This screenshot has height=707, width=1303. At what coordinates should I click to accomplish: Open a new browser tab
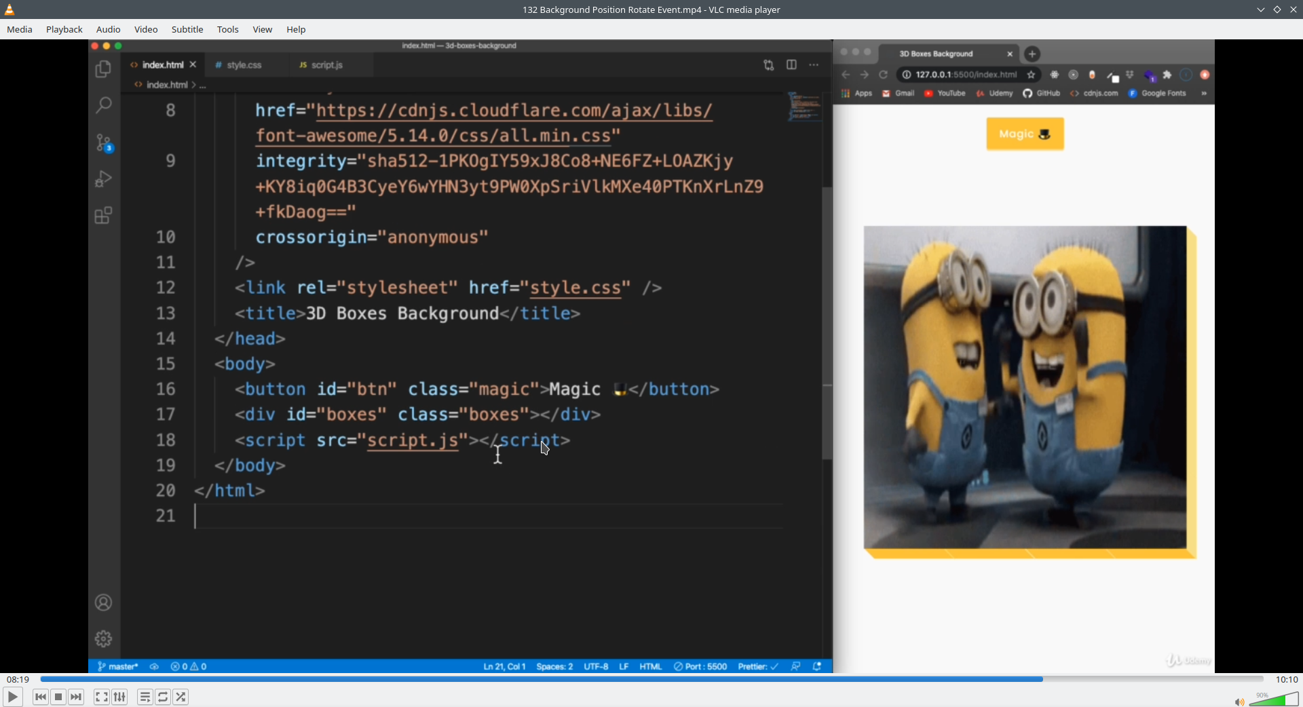(1032, 54)
